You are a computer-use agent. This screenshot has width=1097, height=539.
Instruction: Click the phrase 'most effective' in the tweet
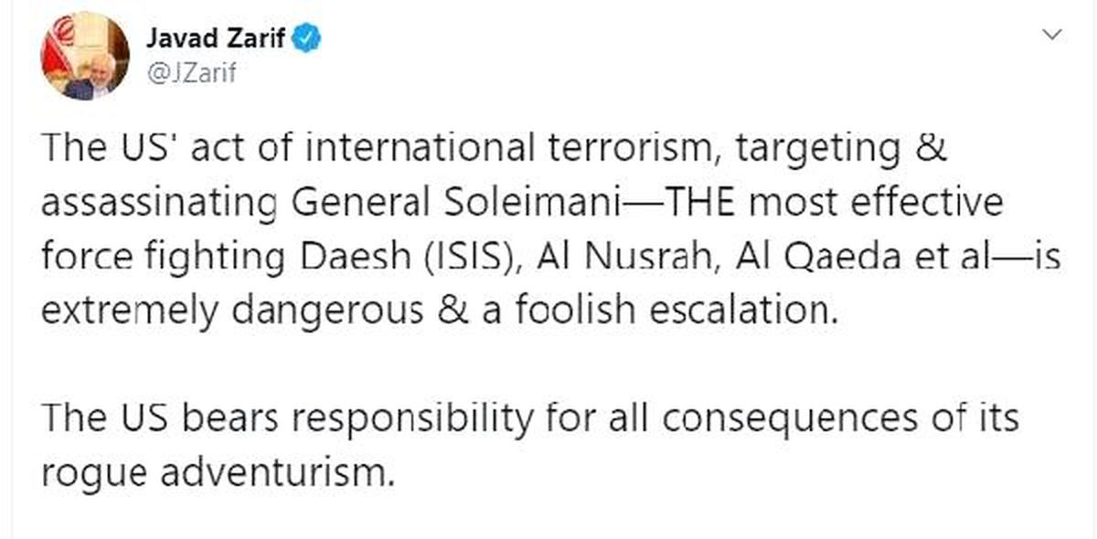[872, 203]
